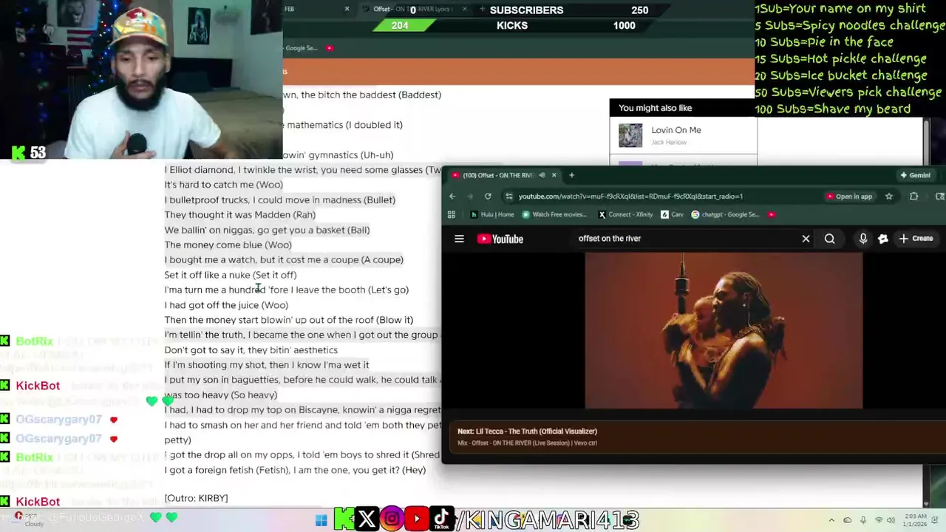View site information icon beside the URL
This screenshot has height=532, width=946.
click(508, 197)
